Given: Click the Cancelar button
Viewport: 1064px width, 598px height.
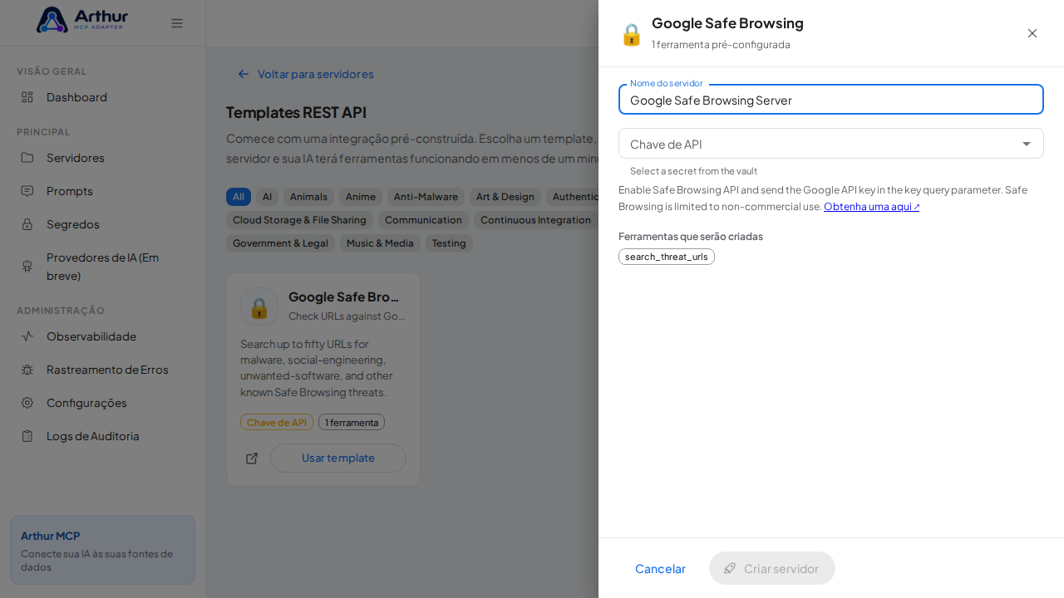Looking at the screenshot, I should 660,568.
